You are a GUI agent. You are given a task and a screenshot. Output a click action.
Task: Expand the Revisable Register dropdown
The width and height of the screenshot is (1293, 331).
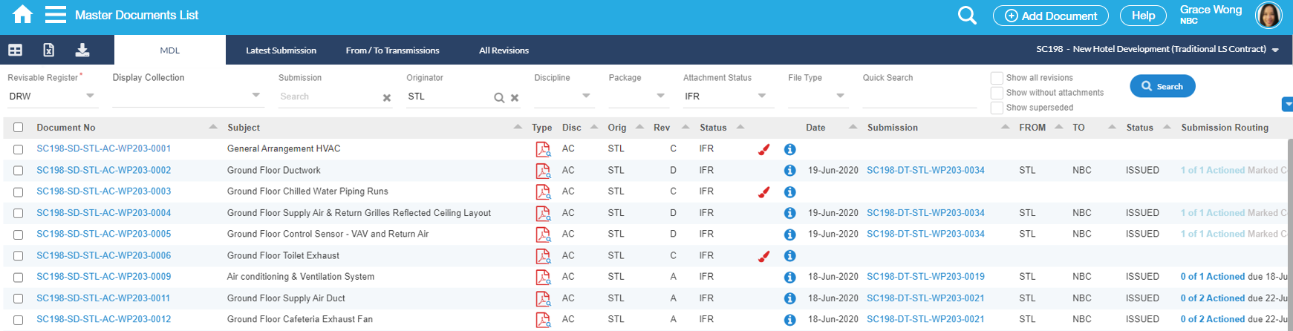(x=90, y=96)
